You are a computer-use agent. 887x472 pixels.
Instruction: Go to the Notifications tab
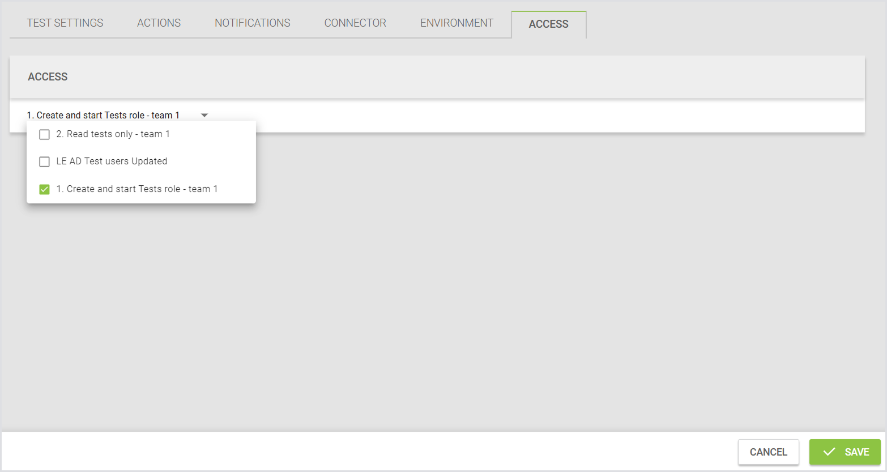[x=252, y=23]
